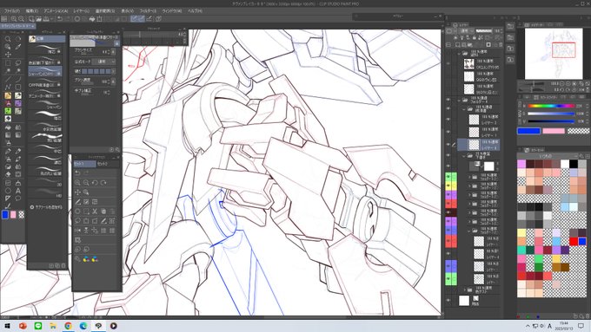
Task: Switch to the セット2 tab in Quick Access
Action: tap(103, 164)
